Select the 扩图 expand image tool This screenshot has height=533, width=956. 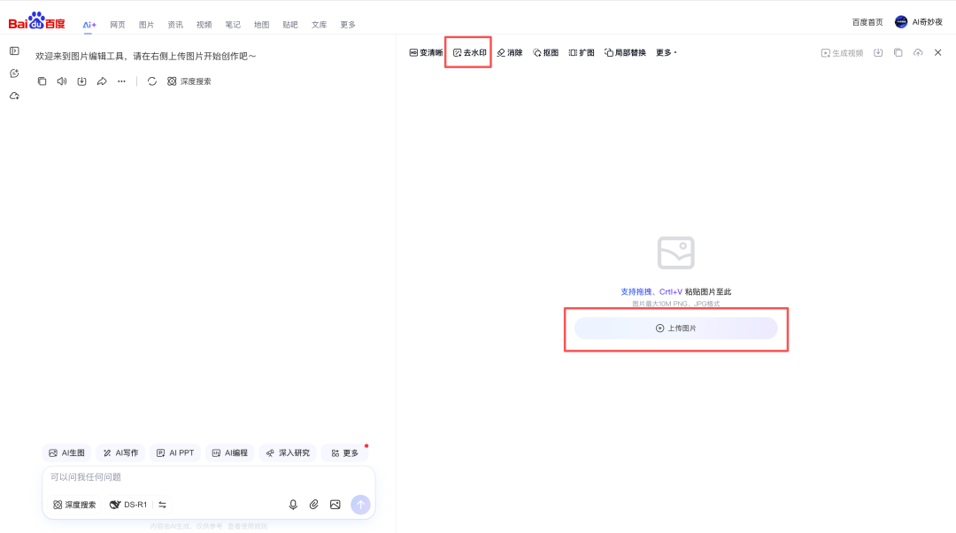pos(582,52)
